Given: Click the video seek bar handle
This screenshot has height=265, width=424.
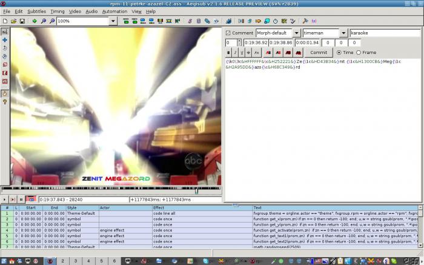Looking at the screenshot, I should tap(197, 191).
